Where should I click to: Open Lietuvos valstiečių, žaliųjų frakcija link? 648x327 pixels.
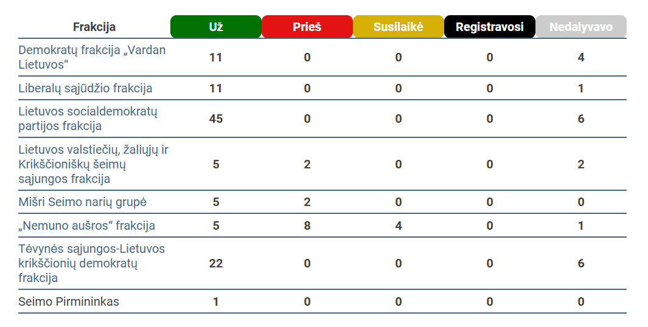[x=94, y=164]
